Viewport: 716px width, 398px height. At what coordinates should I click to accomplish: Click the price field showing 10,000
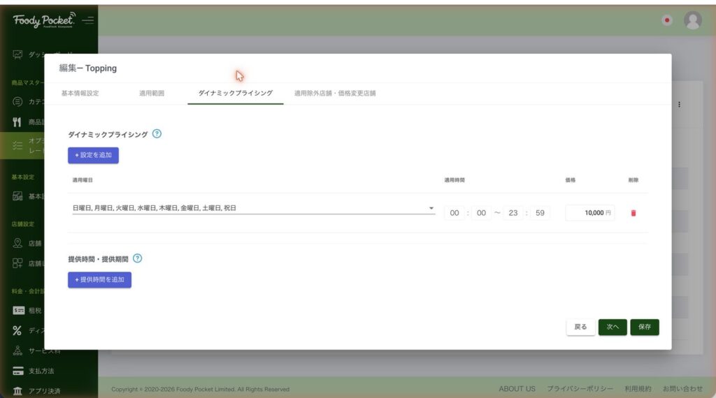pyautogui.click(x=589, y=213)
